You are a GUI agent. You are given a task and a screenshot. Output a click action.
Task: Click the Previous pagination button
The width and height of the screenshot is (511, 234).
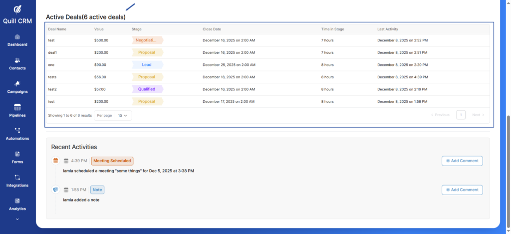pyautogui.click(x=440, y=115)
